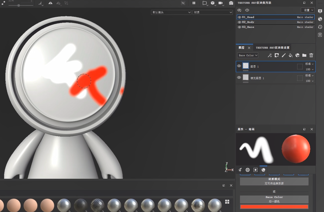Image resolution: width=324 pixels, height=212 pixels.
Task: Hide 填充图层 1 using its eye icon
Action: (x=239, y=77)
